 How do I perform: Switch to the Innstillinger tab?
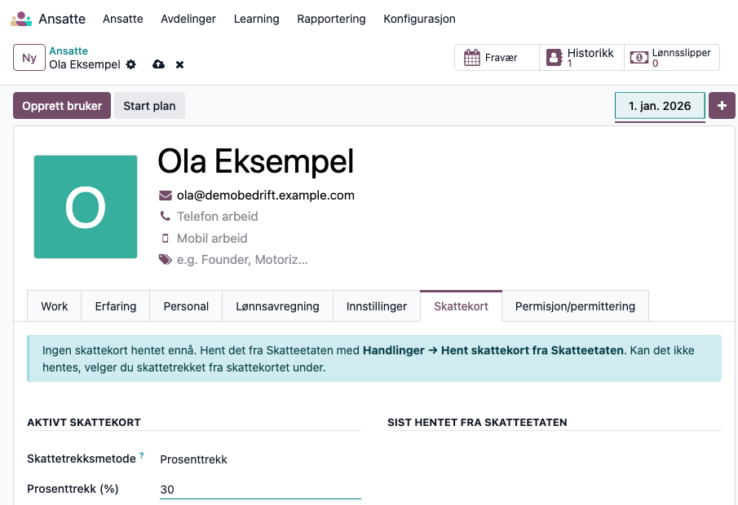pyautogui.click(x=377, y=306)
